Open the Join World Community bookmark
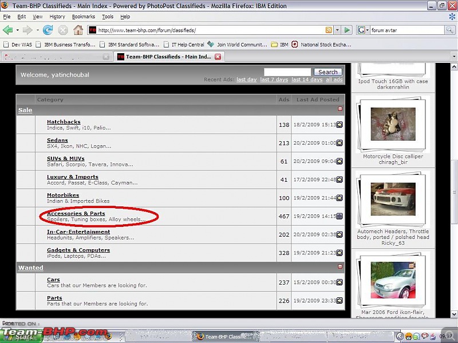458x343 pixels. (237, 45)
